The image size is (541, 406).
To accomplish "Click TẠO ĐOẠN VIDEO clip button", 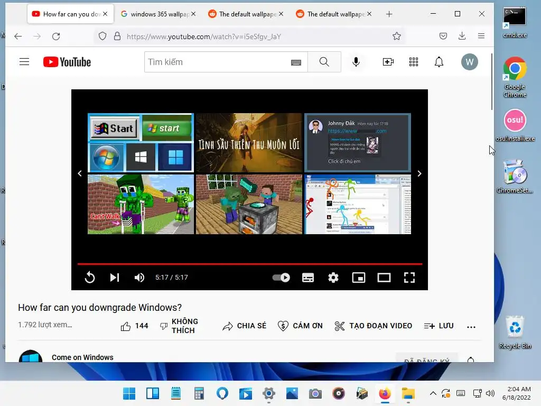I will click(x=374, y=326).
